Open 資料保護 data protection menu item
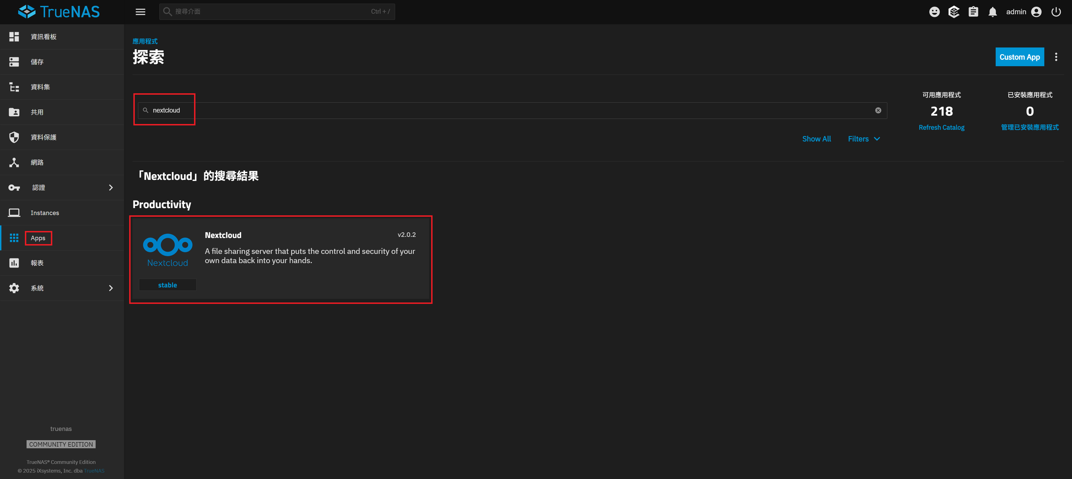Screen dimensions: 1072x479 point(44,137)
